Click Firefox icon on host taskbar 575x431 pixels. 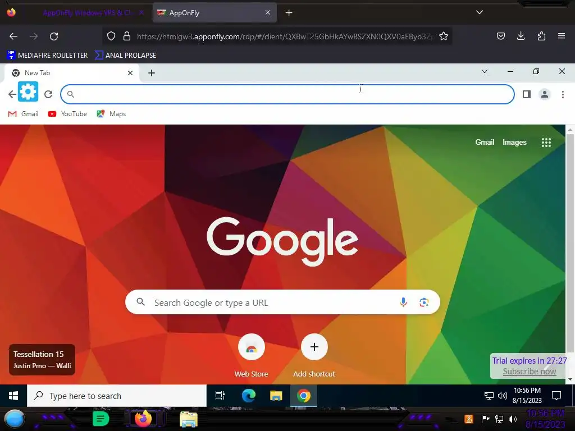(x=143, y=419)
